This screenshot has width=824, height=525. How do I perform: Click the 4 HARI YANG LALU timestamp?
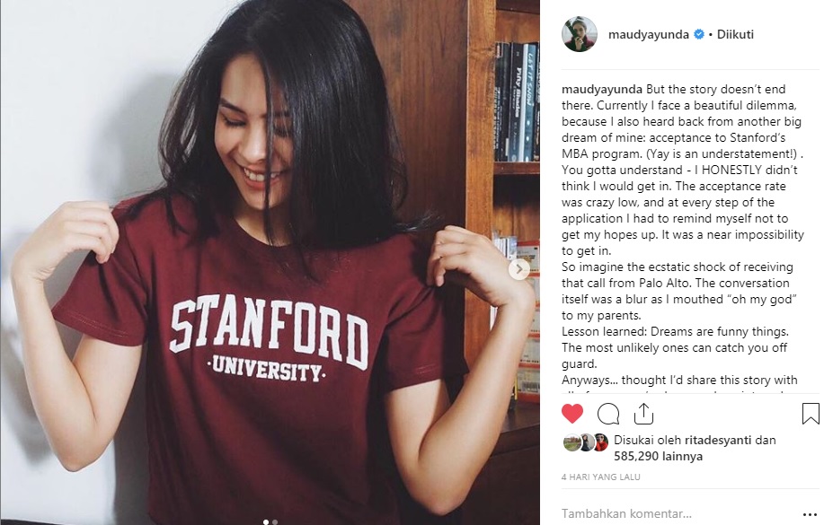600,477
